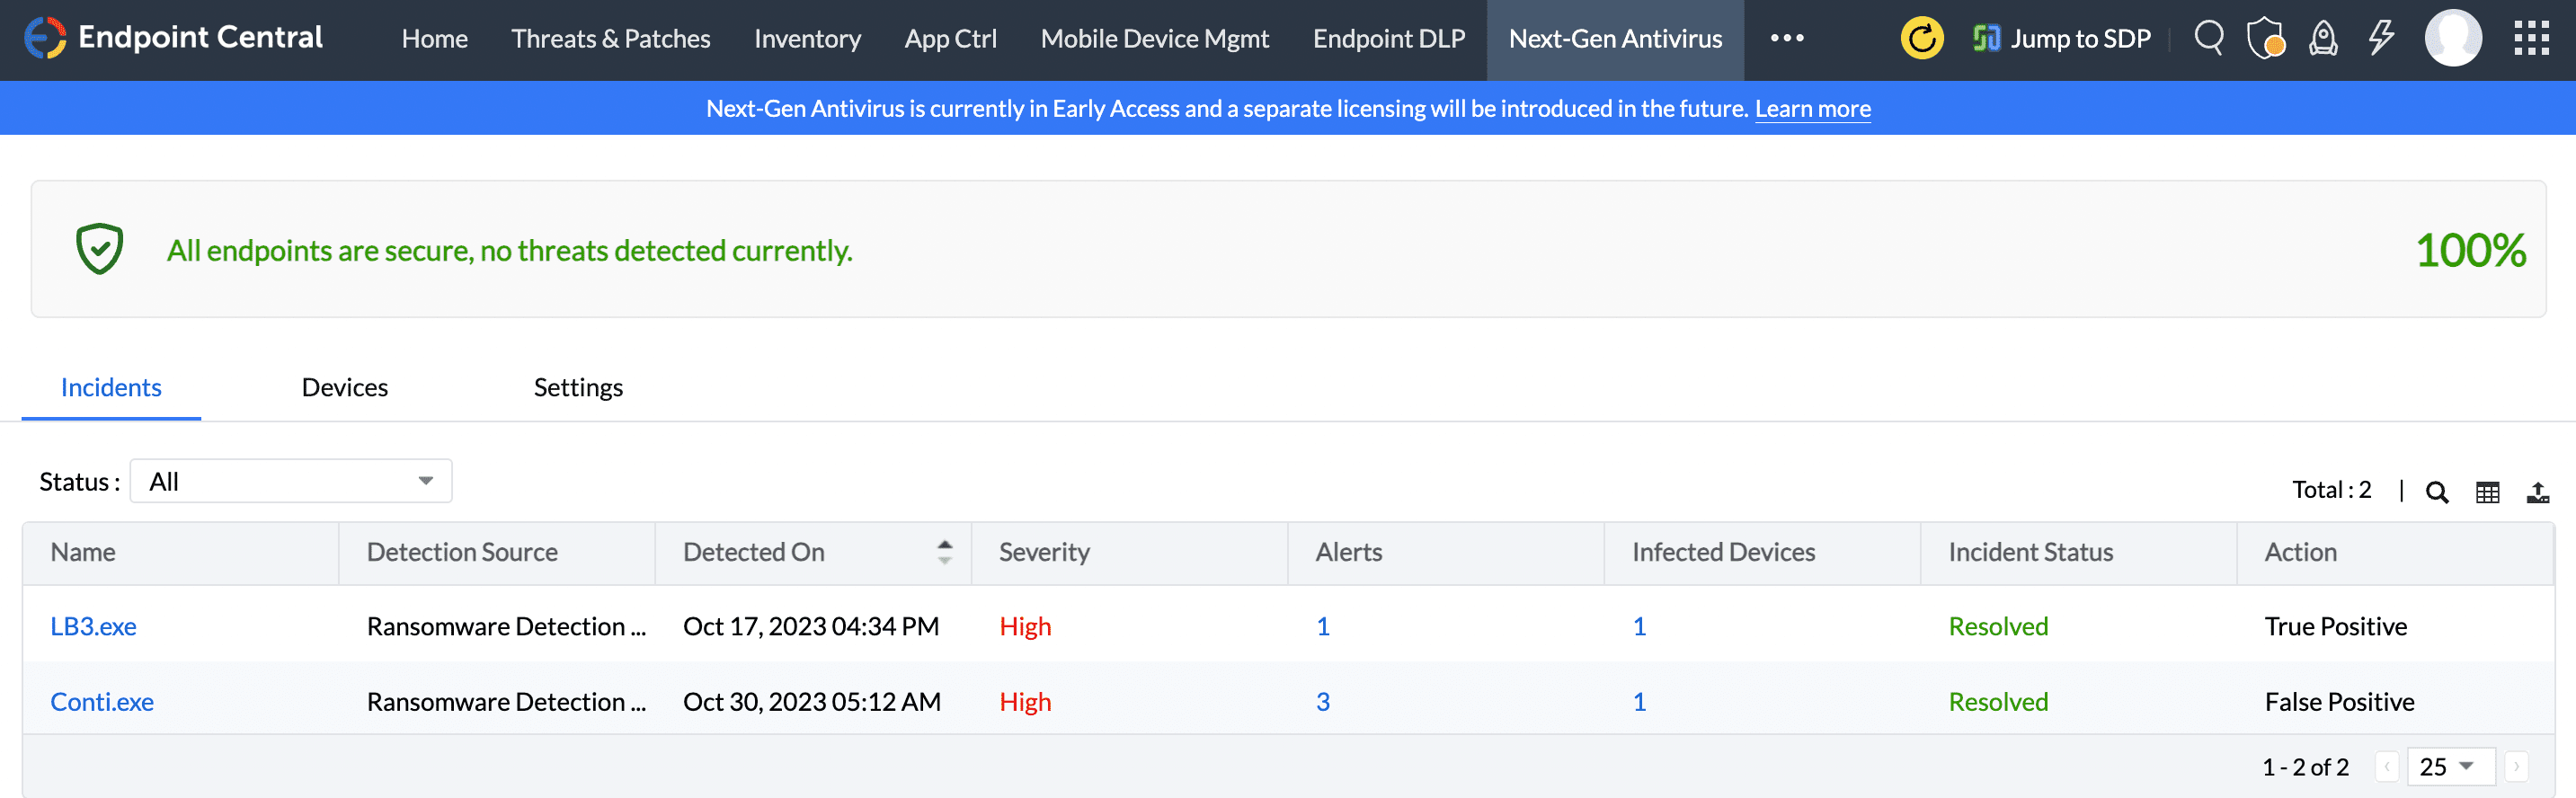Viewport: 2576px width, 798px height.
Task: Open the Settings tab
Action: [578, 387]
